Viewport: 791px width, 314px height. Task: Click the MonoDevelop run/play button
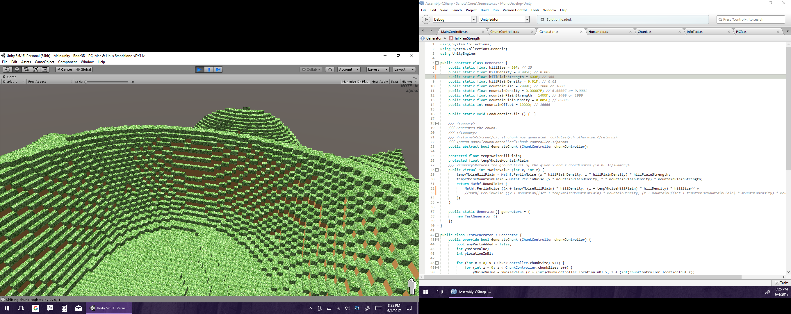pos(426,19)
